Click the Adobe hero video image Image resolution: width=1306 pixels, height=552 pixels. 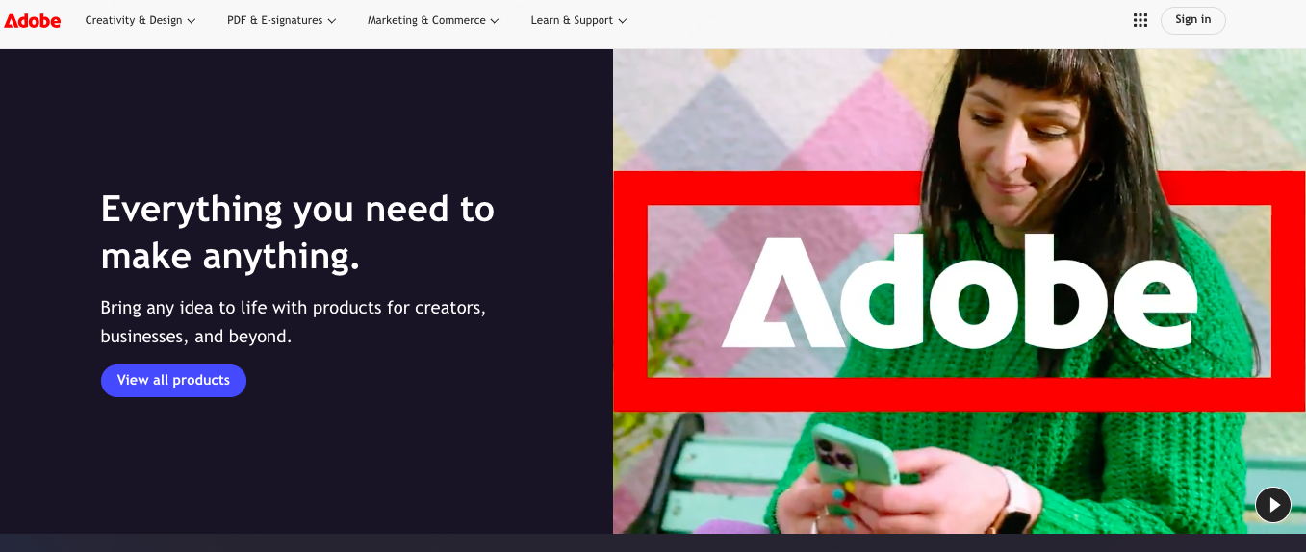[x=960, y=291]
